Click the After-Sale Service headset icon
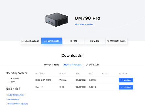This screenshot has width=145, height=109. pos(7,95)
